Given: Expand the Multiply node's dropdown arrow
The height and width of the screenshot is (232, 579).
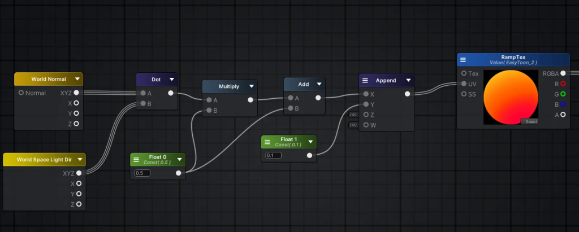Looking at the screenshot, I should click(x=252, y=87).
